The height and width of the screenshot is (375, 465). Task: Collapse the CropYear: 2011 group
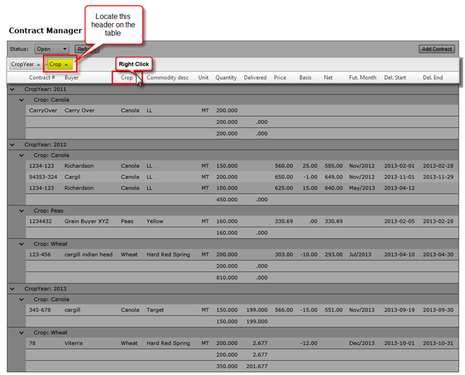pos(13,89)
